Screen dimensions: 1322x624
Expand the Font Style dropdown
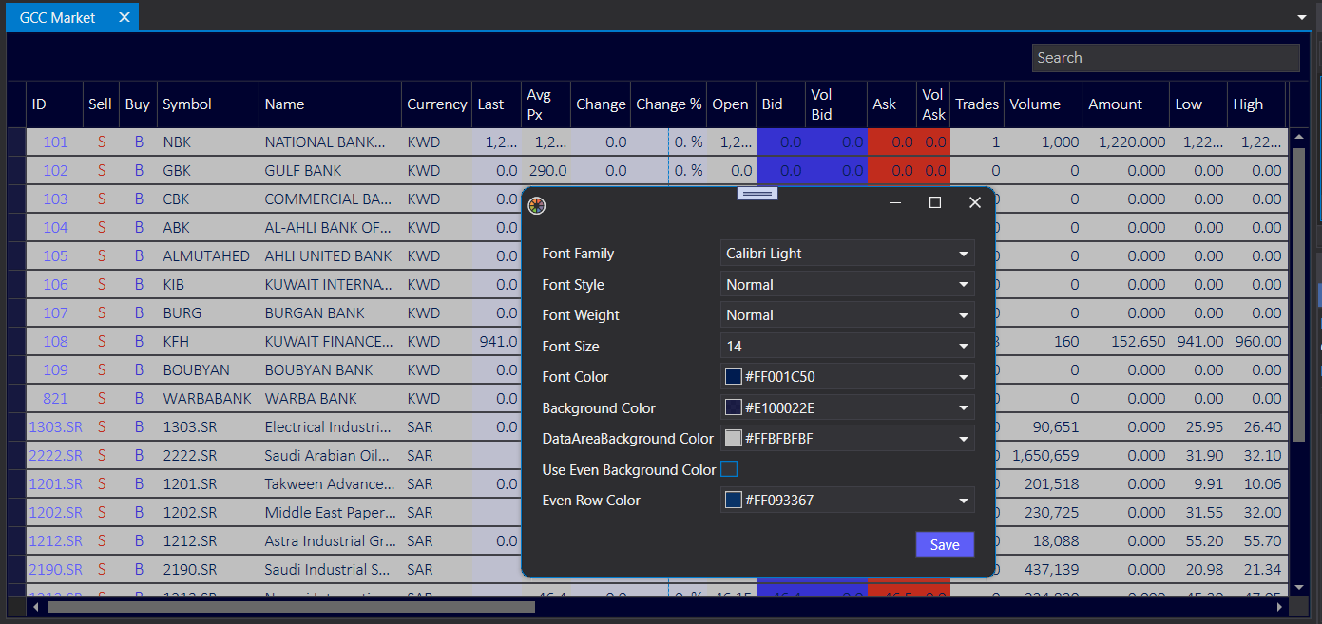pyautogui.click(x=964, y=285)
